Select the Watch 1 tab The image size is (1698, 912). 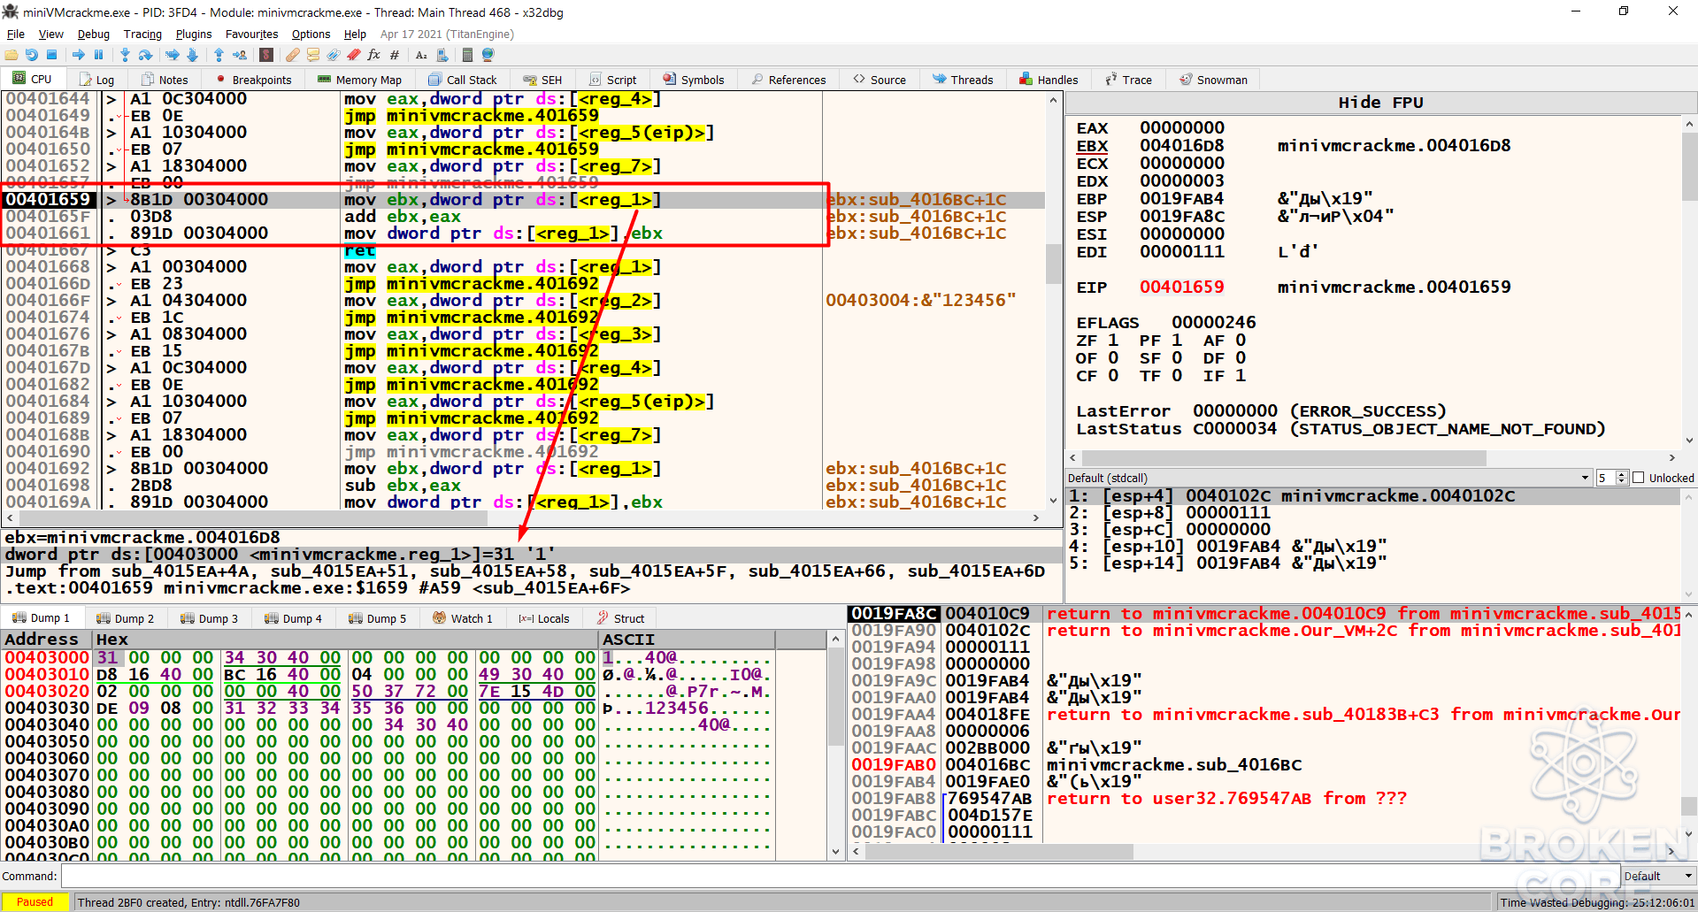point(463,618)
